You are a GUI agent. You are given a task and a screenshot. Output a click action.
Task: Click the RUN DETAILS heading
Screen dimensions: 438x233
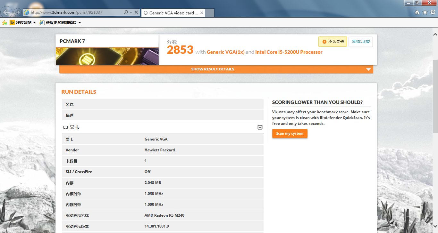coord(79,92)
